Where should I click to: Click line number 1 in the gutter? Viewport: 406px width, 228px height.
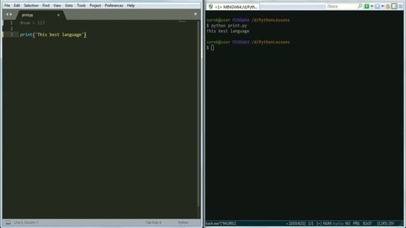point(11,23)
